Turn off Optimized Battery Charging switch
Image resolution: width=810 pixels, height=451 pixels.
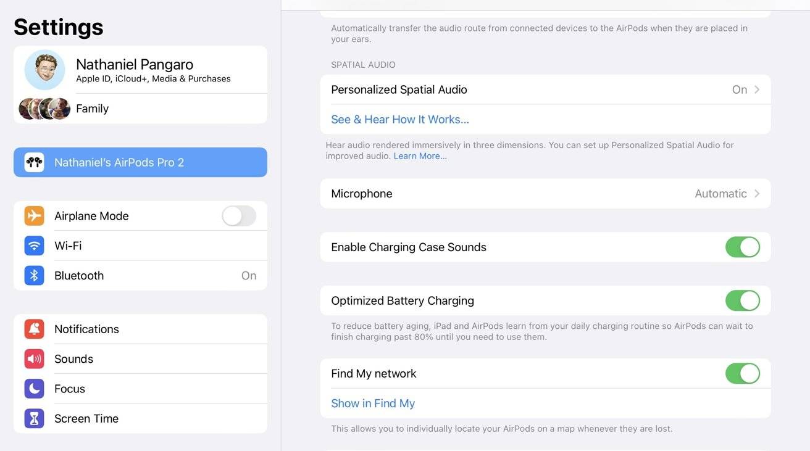click(742, 301)
